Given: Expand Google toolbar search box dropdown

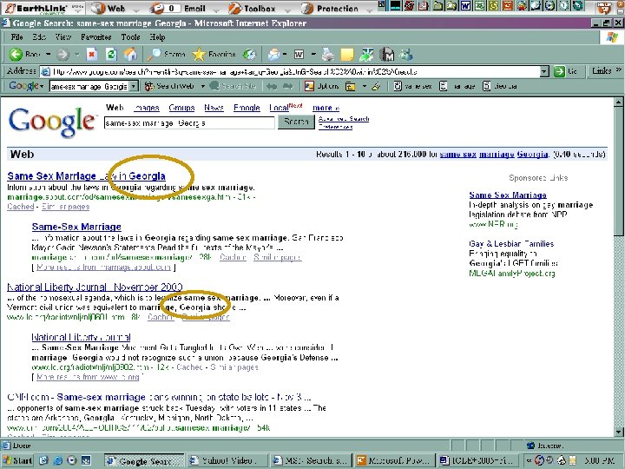Looking at the screenshot, I should 134,86.
